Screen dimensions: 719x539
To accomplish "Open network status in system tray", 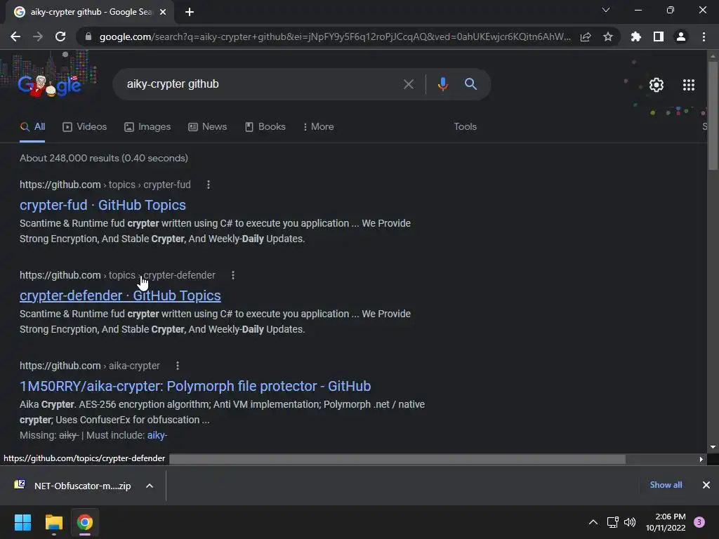I will 612,522.
